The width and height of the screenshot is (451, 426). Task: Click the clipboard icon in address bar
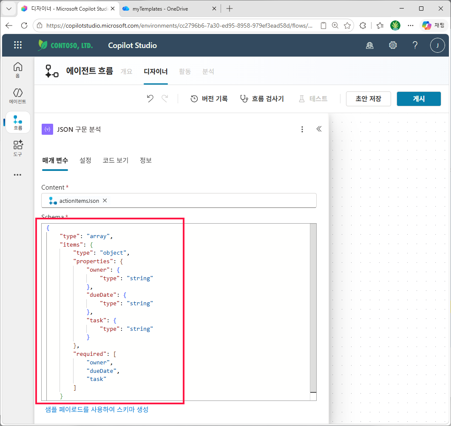[x=323, y=26]
